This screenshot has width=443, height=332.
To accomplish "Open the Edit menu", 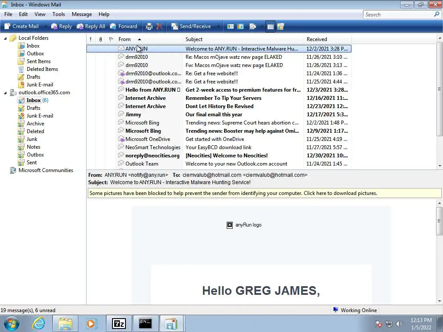I will click(23, 14).
